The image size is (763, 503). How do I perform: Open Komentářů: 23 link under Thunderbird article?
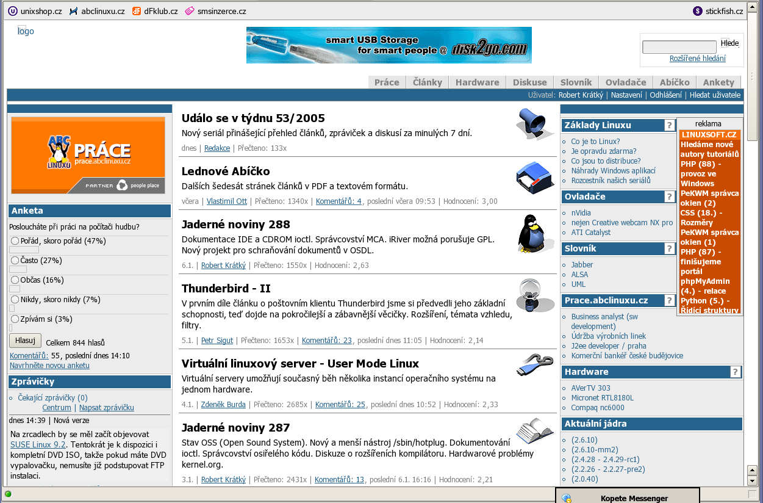[327, 341]
